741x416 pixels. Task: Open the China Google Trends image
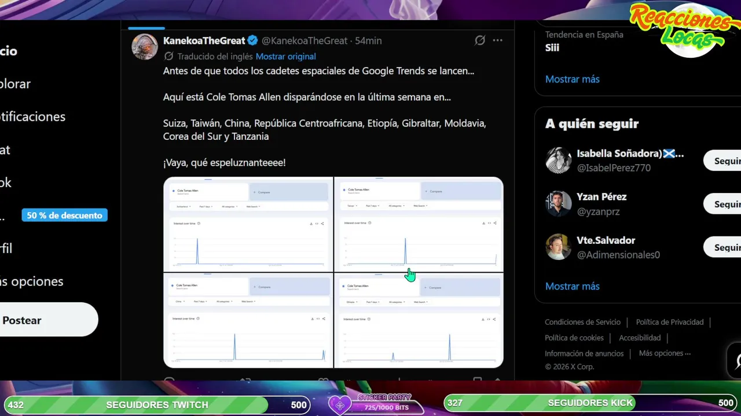click(x=248, y=320)
